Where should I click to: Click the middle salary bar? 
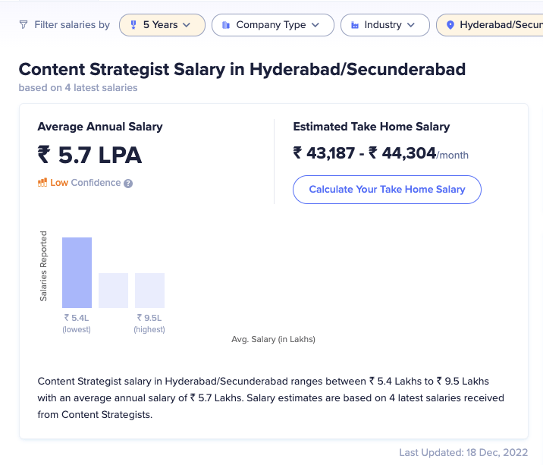click(113, 291)
